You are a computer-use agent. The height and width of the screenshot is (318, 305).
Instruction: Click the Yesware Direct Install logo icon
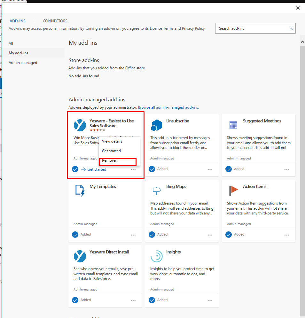click(80, 256)
